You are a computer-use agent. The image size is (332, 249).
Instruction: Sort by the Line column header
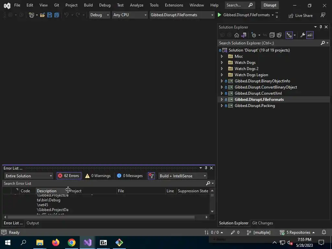(x=170, y=191)
